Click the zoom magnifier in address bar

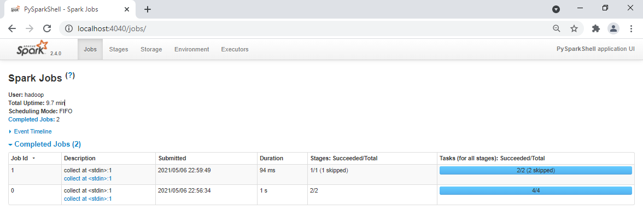(557, 28)
